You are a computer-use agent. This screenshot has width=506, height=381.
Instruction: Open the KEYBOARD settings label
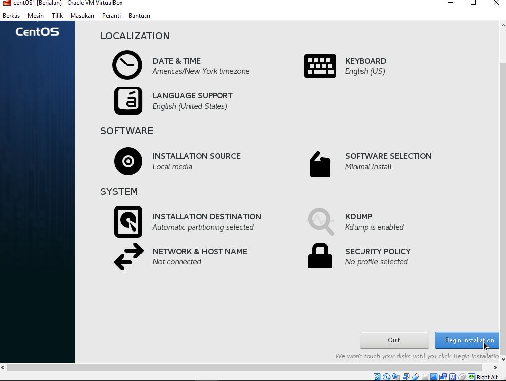pos(365,61)
